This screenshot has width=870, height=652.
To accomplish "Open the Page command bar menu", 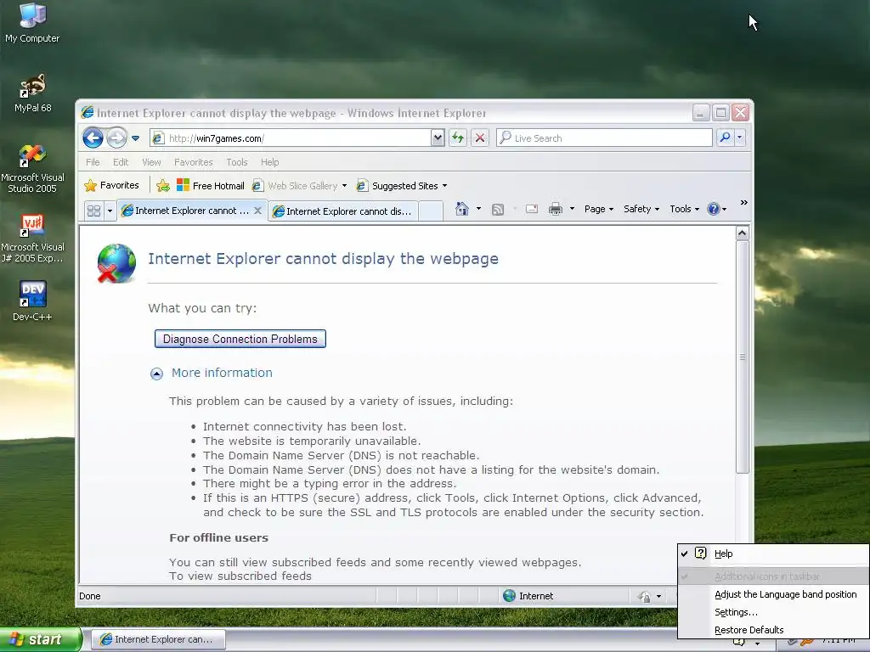I will (x=599, y=209).
